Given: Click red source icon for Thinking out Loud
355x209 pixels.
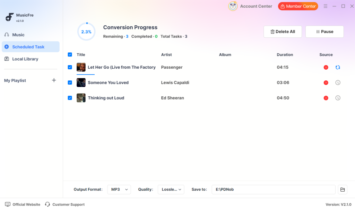Looking at the screenshot, I should [326, 98].
